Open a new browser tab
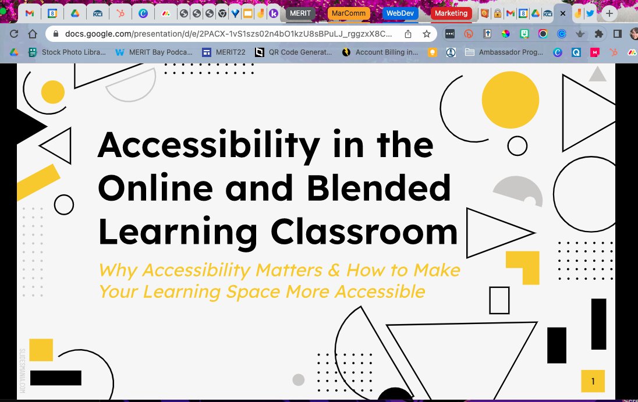The height and width of the screenshot is (402, 638). click(609, 13)
